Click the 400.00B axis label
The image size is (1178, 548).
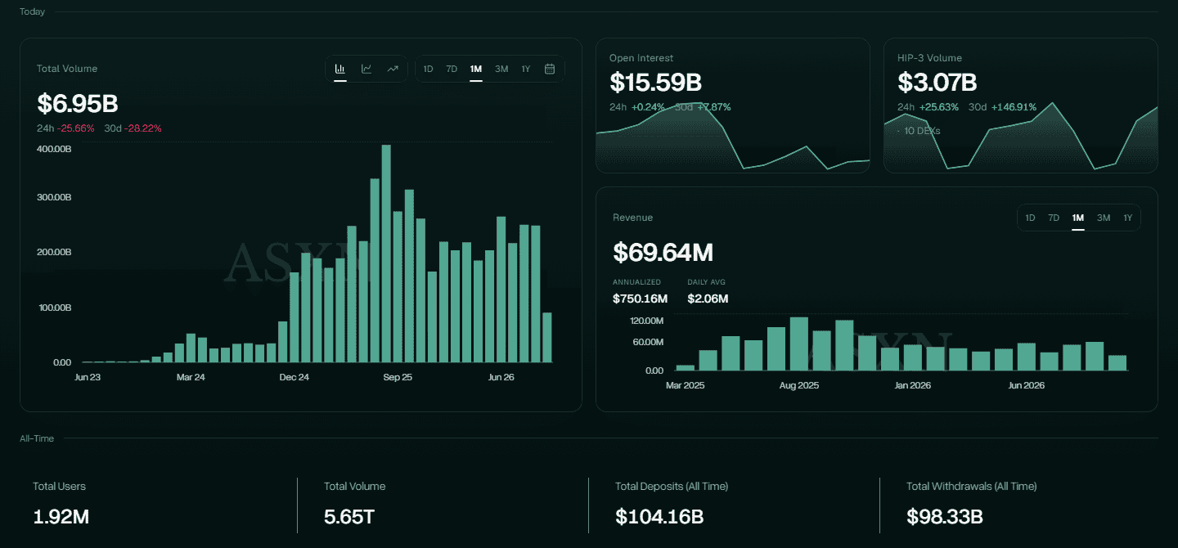point(54,149)
